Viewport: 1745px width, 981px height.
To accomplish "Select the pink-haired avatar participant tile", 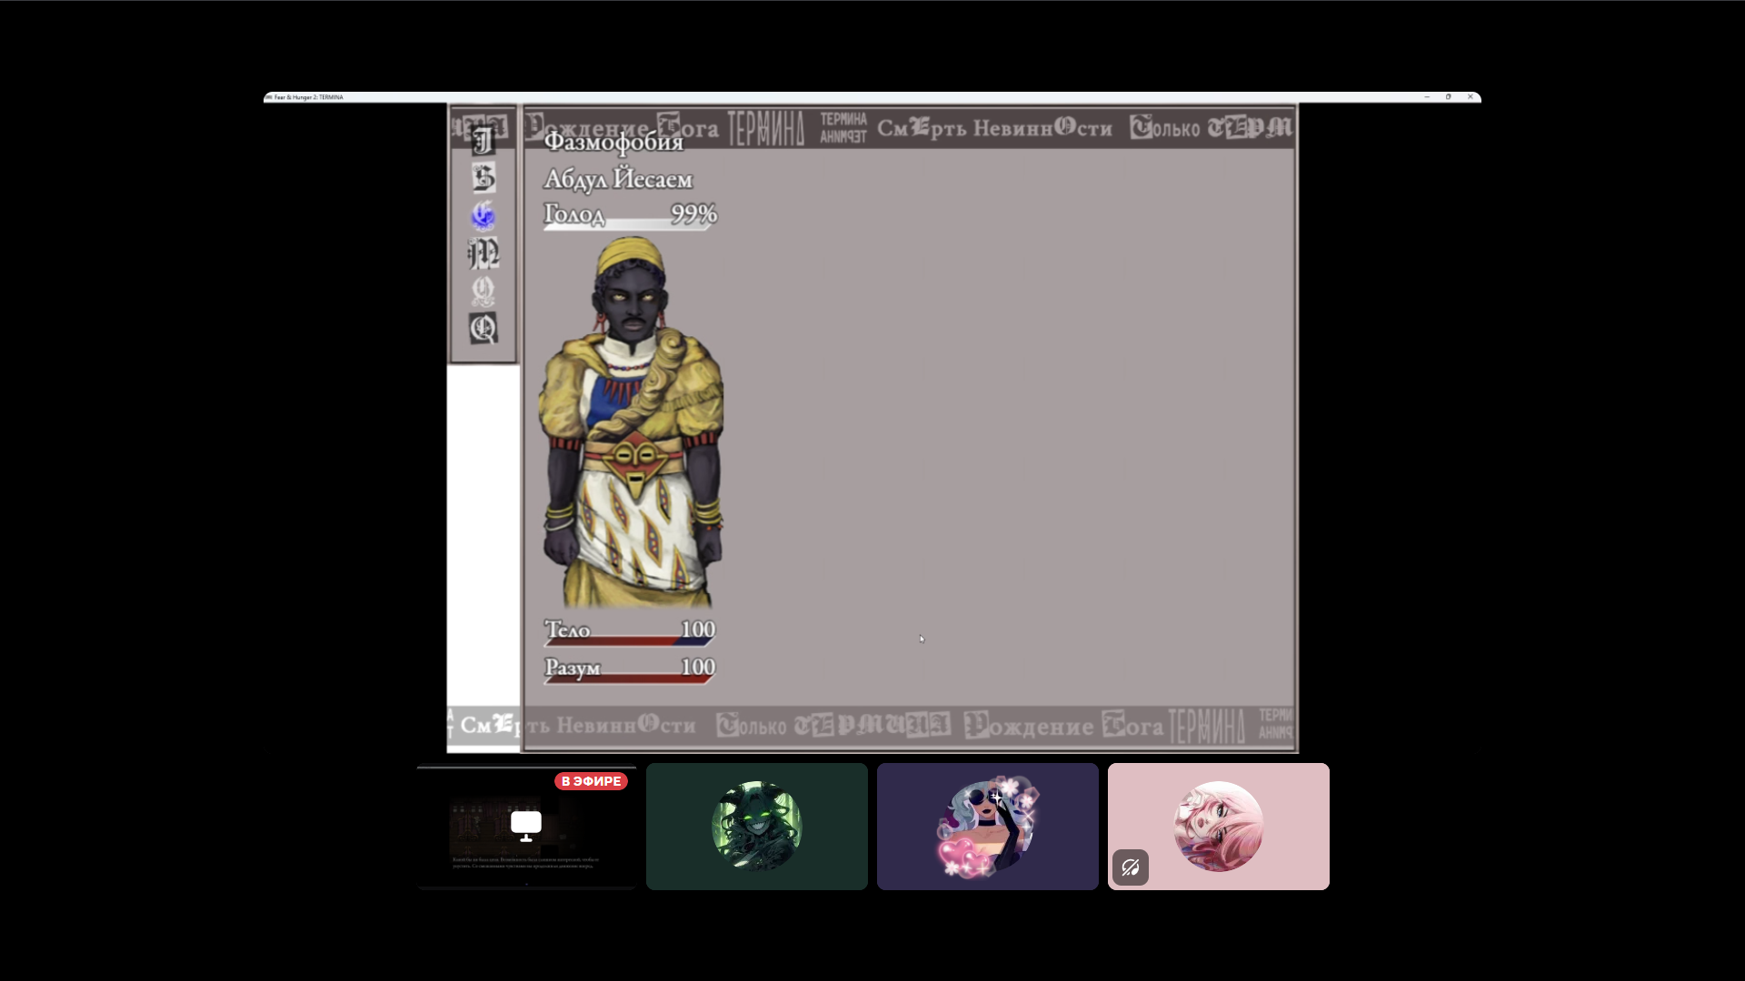I will click(x=1219, y=827).
